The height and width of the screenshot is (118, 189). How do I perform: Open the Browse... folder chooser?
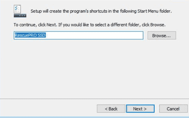tap(162, 35)
